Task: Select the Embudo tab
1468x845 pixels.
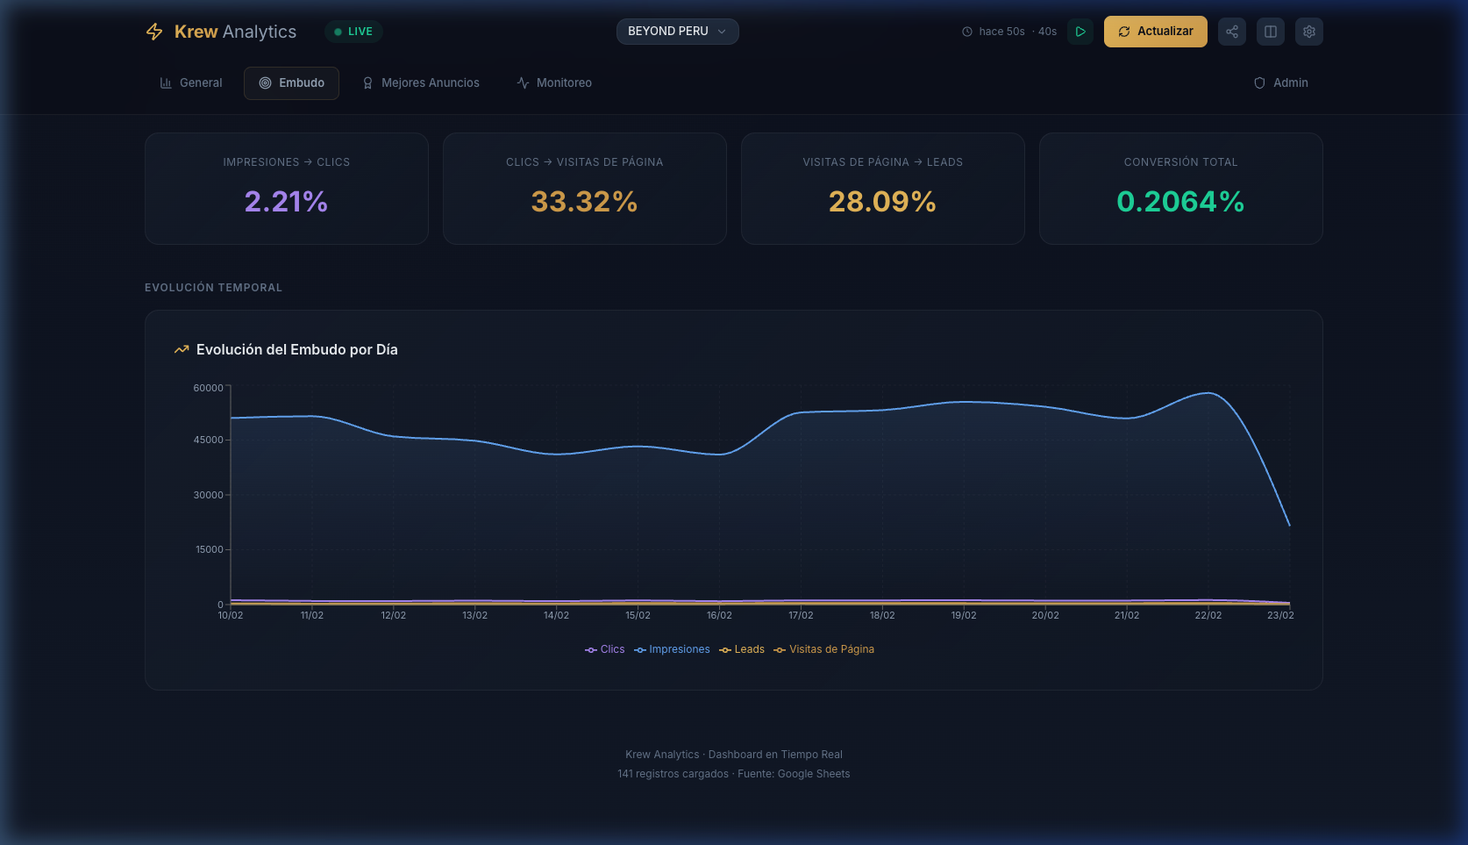Action: tap(291, 82)
